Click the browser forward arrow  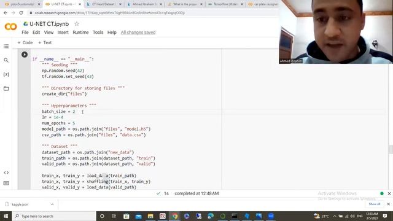click(x=13, y=13)
